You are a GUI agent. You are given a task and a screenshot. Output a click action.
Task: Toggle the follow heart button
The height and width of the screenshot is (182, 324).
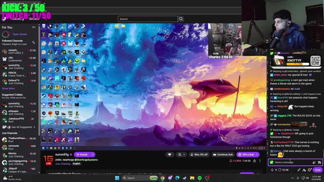pos(170,154)
